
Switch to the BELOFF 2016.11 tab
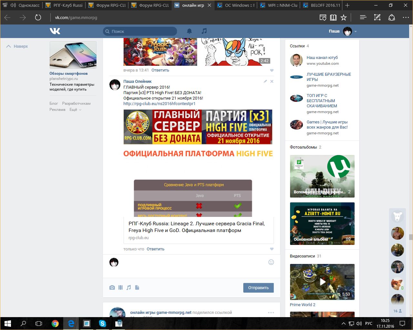tap(322, 5)
